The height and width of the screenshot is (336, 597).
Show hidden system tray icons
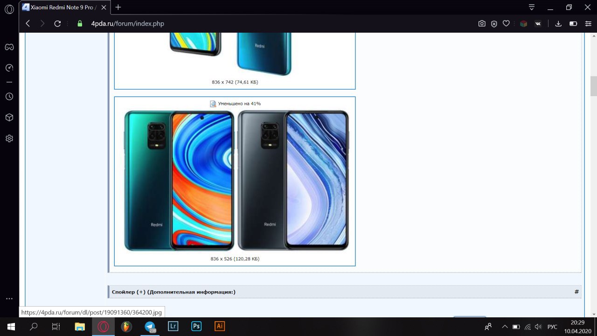click(x=504, y=327)
